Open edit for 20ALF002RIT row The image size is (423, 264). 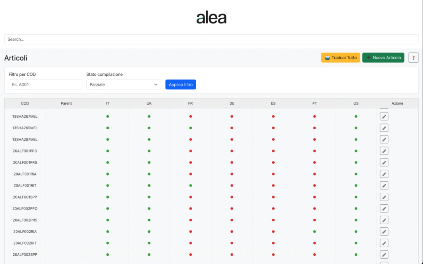point(384,243)
